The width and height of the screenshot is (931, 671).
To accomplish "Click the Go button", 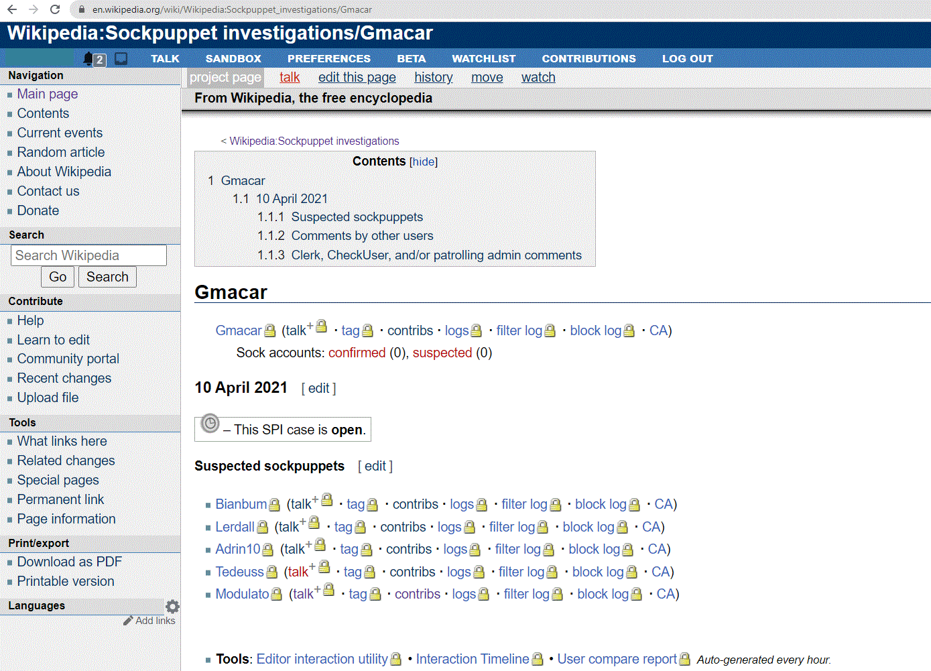I will coord(58,277).
